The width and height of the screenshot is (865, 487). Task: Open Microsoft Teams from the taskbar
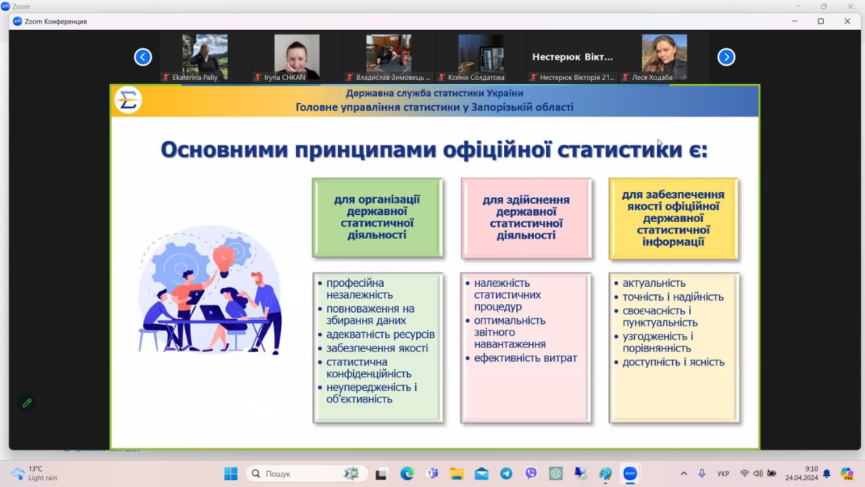tap(432, 473)
